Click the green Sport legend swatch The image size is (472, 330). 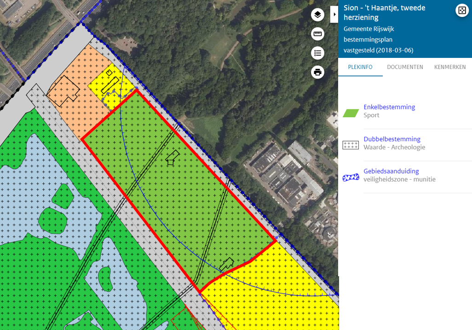(x=351, y=113)
